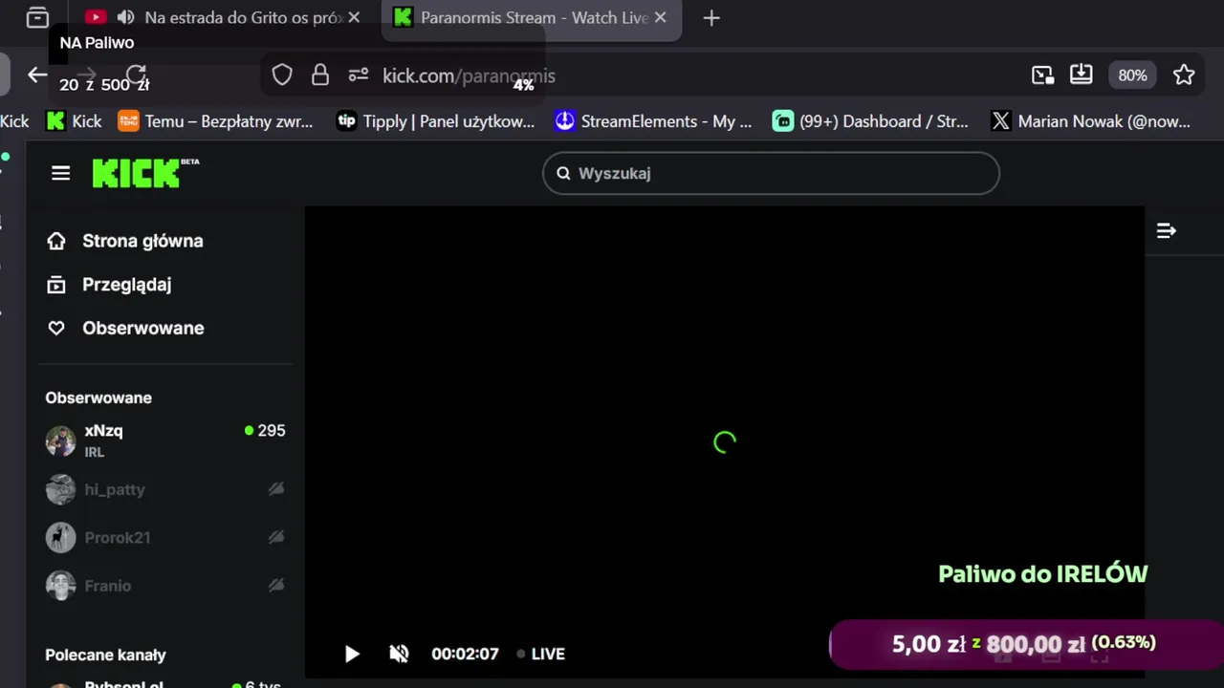Screen dimensions: 1224x688
Task: Collapse the chat panel
Action: point(1166,230)
